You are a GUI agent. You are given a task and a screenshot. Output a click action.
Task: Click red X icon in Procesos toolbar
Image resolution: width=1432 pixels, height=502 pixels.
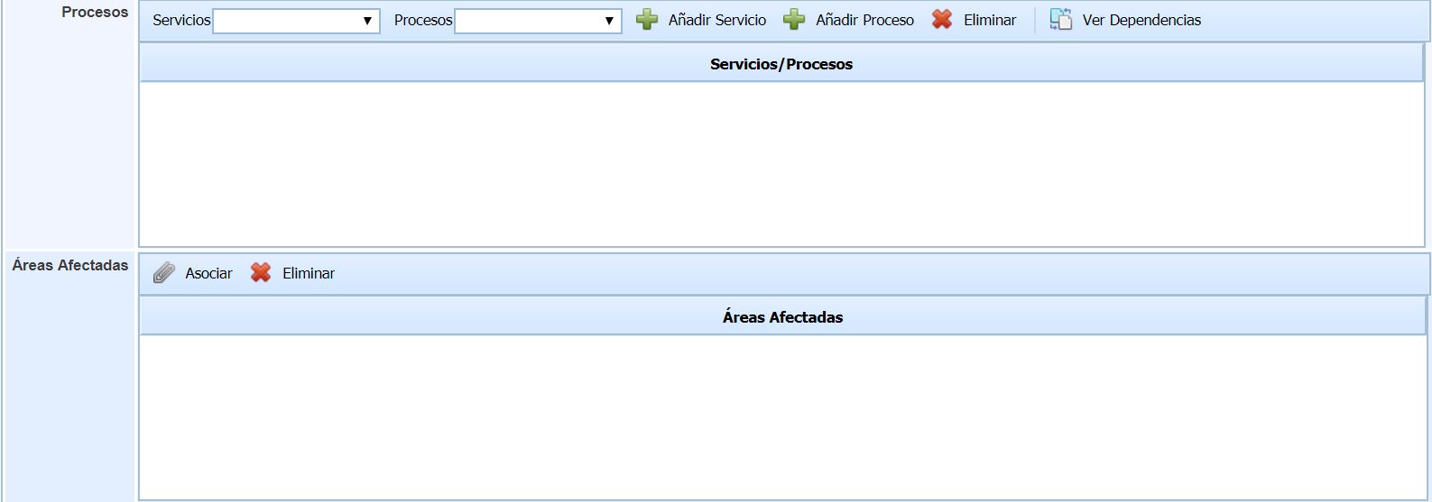(942, 20)
